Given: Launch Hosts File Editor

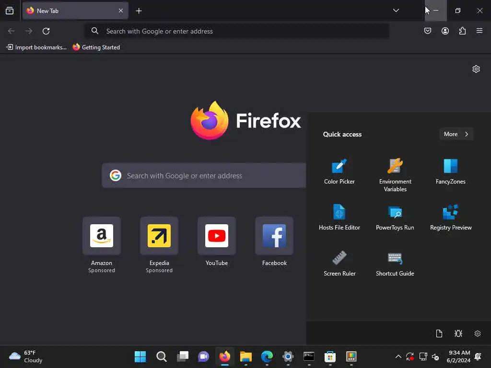Looking at the screenshot, I should 339,218.
